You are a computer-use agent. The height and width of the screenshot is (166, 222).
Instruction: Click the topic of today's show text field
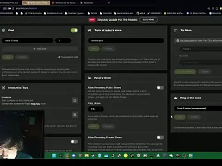(126, 41)
